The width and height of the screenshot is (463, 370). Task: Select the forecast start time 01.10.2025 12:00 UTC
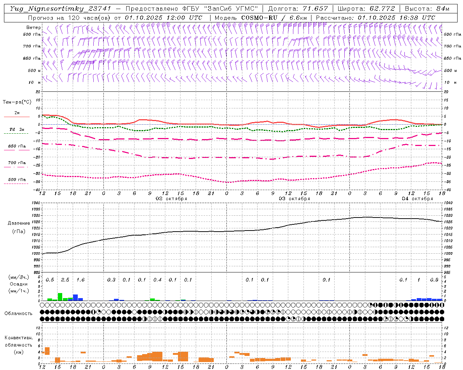(x=163, y=18)
